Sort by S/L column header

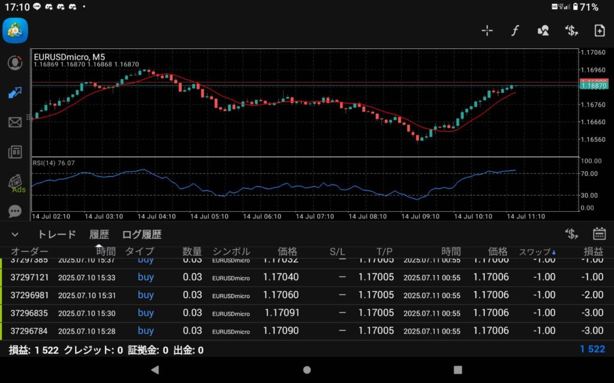tap(337, 252)
